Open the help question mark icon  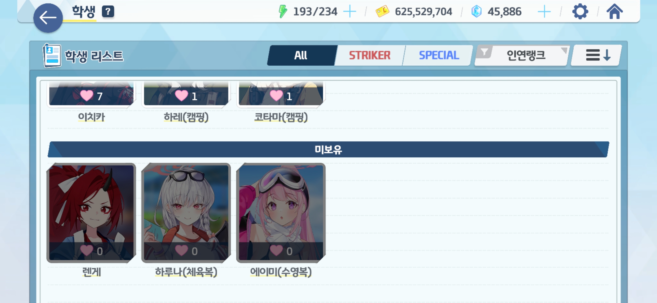[108, 12]
